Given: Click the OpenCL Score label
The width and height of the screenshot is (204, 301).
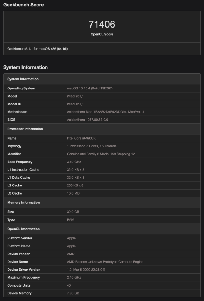Looking at the screenshot, I should tap(102, 34).
